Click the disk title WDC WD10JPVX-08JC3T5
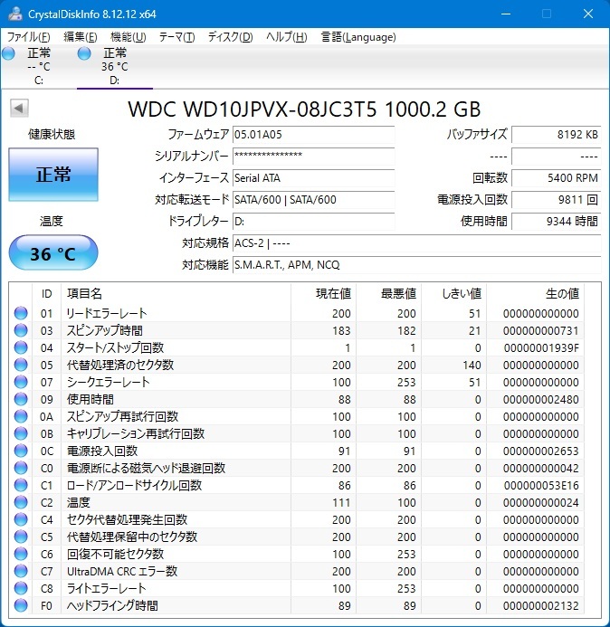 click(x=252, y=109)
